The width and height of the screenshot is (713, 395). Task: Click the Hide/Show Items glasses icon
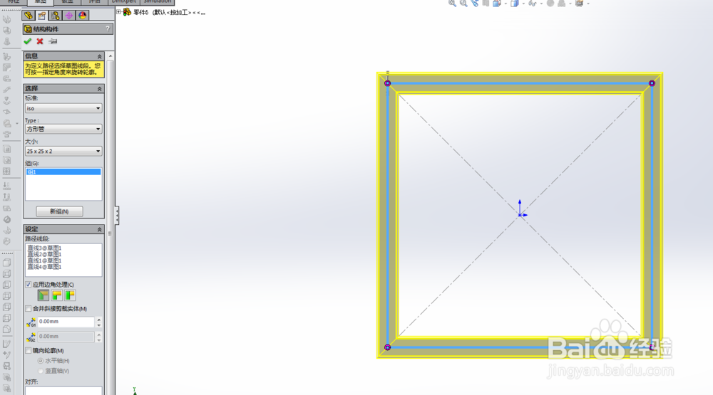click(x=532, y=3)
